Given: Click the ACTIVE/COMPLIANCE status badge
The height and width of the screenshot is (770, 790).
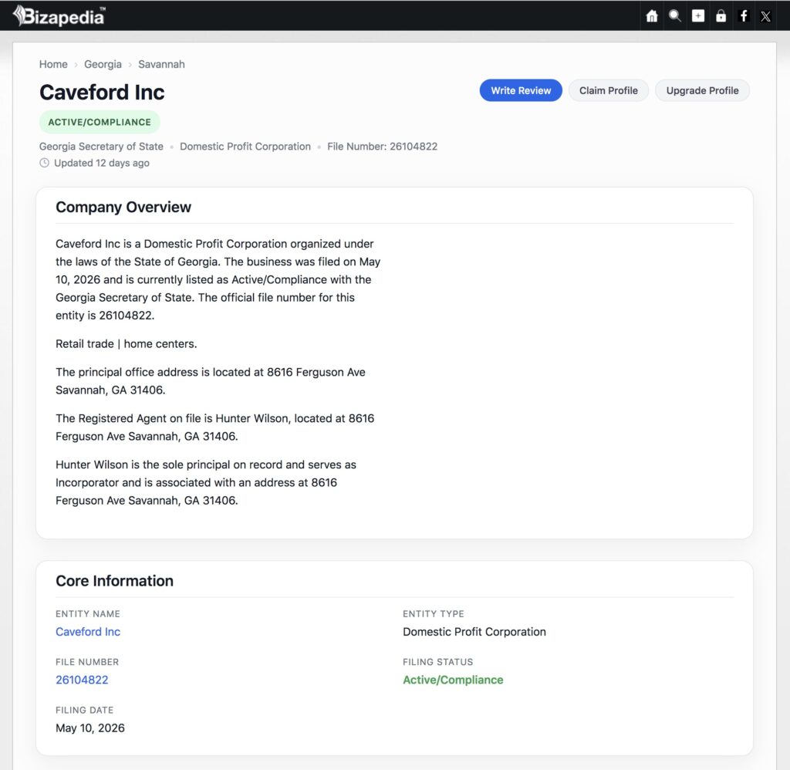Looking at the screenshot, I should click(x=100, y=122).
